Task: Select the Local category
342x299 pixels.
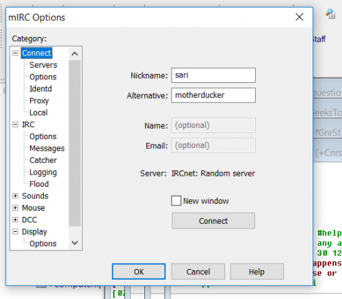Action: point(38,113)
